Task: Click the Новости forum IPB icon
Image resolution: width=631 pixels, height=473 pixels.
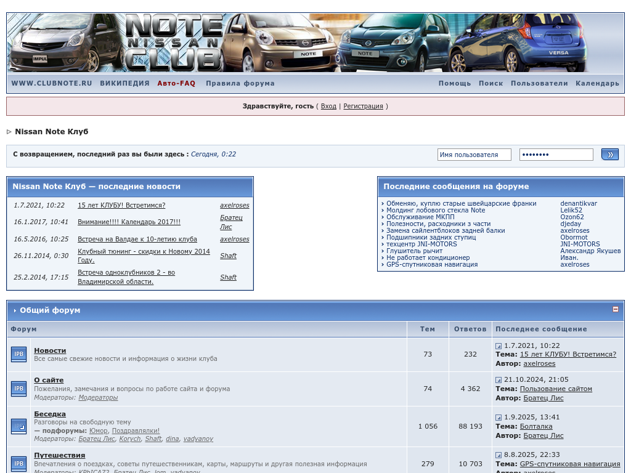Action: pyautogui.click(x=18, y=354)
